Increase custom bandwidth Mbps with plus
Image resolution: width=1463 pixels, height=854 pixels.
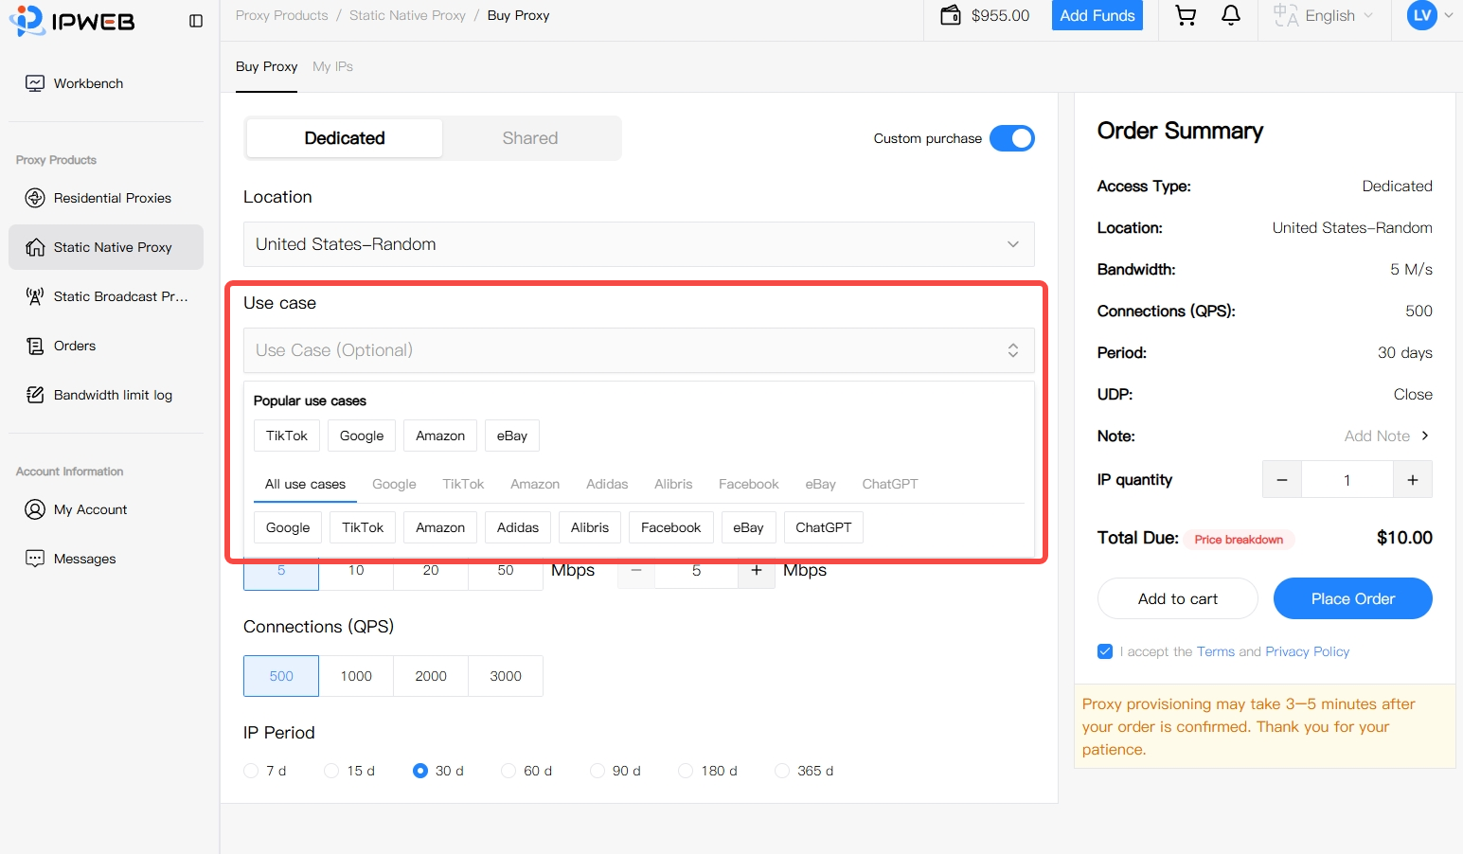[x=757, y=570]
